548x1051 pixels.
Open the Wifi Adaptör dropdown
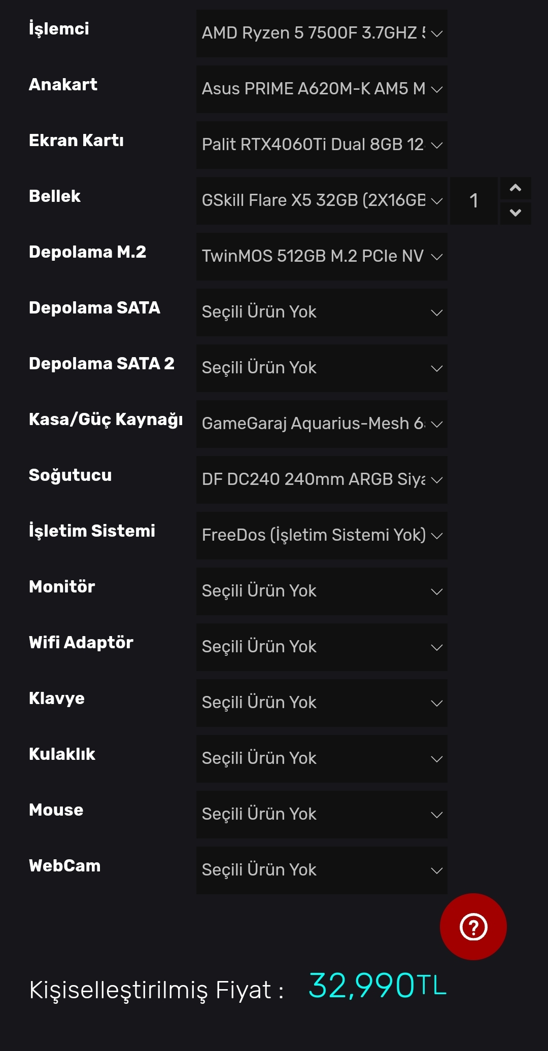click(321, 647)
